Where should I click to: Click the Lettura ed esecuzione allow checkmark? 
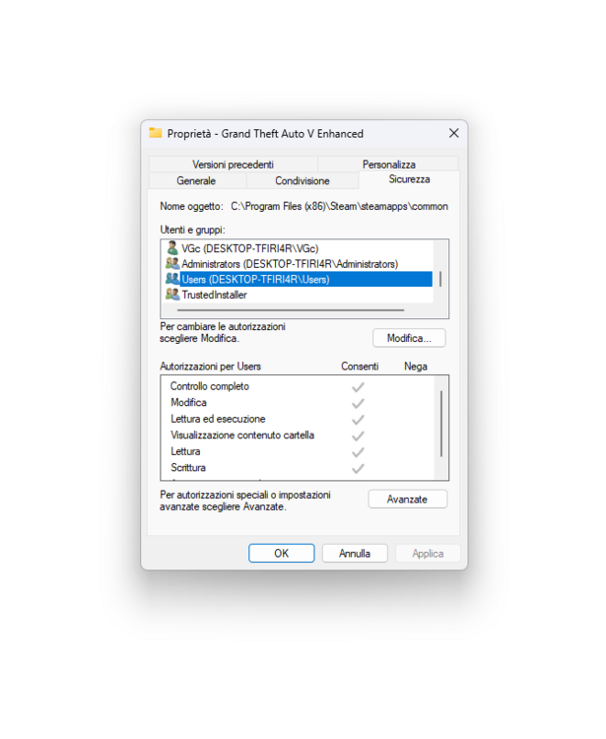pos(358,420)
